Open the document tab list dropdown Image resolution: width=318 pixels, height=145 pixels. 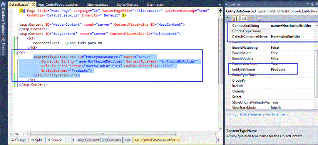pos(221,4)
